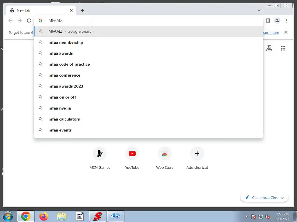Open the YouTube shortcut
Viewport: 297px width, 222px height.
point(132,158)
